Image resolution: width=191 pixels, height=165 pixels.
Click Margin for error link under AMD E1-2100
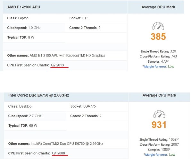155,67
